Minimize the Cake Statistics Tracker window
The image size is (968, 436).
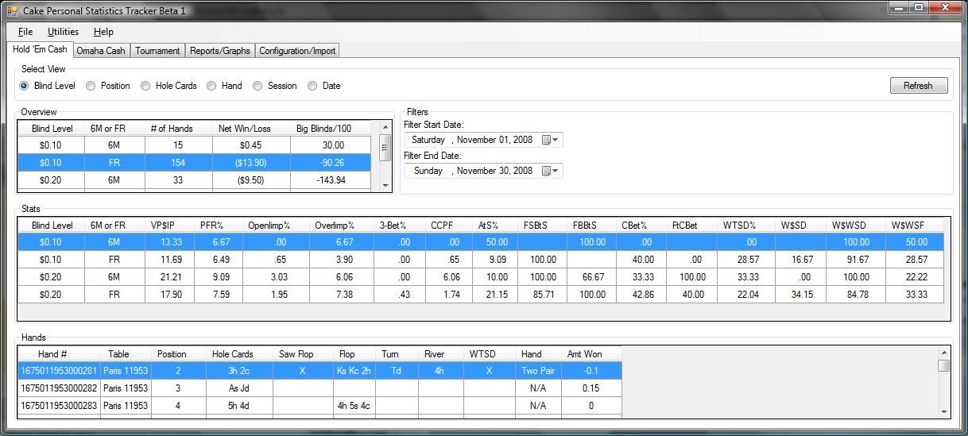pyautogui.click(x=899, y=8)
